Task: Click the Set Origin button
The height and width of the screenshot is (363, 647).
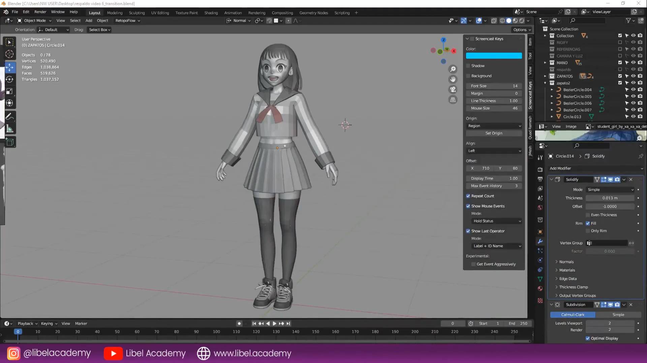Action: (494, 133)
